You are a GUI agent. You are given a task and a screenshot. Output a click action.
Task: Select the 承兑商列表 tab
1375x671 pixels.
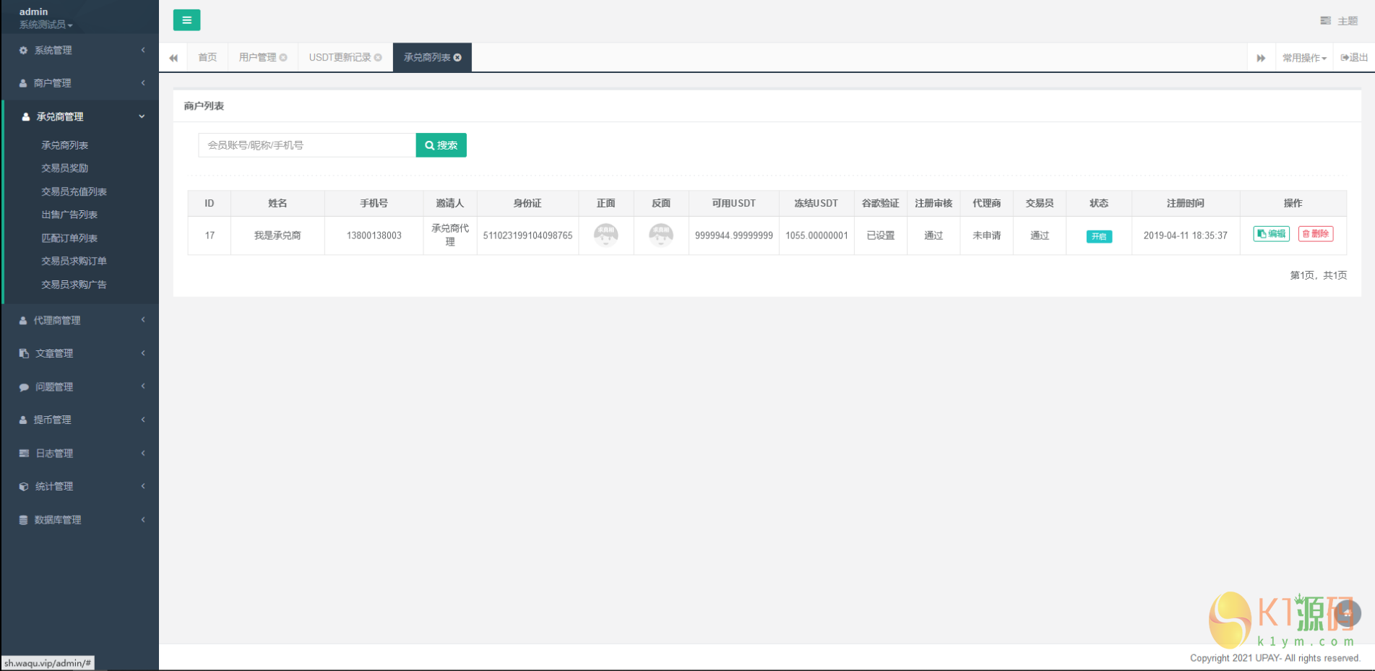[x=427, y=58]
